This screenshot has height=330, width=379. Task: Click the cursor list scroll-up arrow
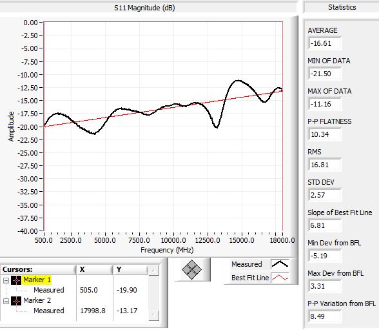pyautogui.click(x=153, y=271)
